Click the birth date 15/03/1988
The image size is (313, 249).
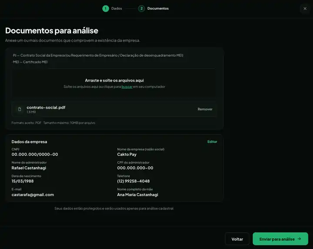tap(23, 181)
